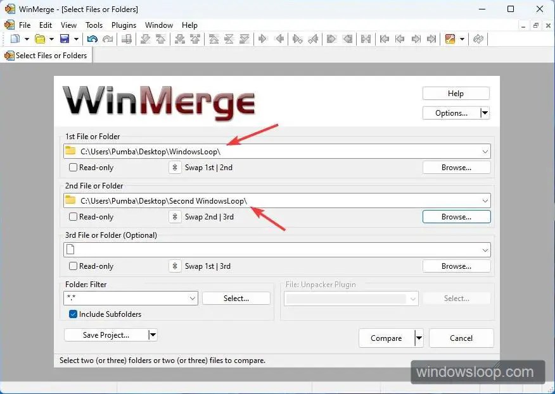Click the New document toolbar icon
Screen dimensions: 555x394
(x=15, y=39)
